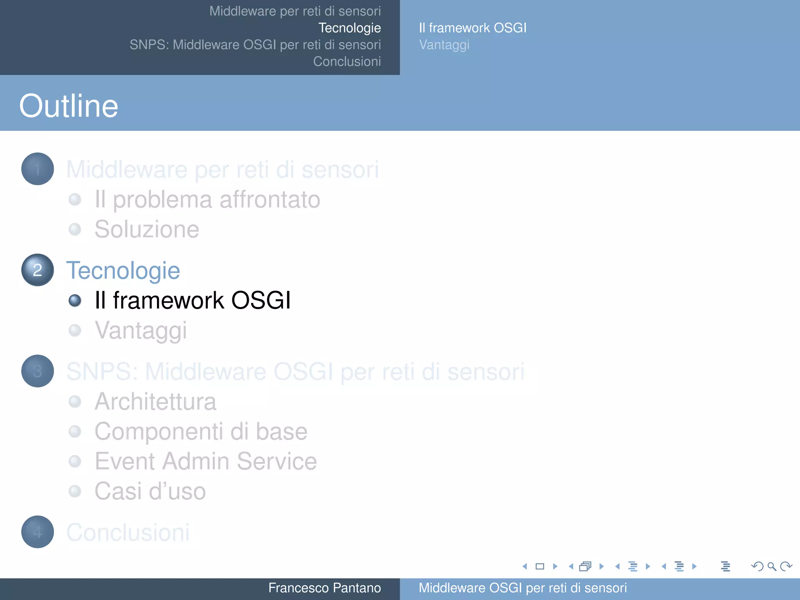Screen dimensions: 800x600
Task: Select outline item 'Il problema affrontato'
Action: point(207,200)
